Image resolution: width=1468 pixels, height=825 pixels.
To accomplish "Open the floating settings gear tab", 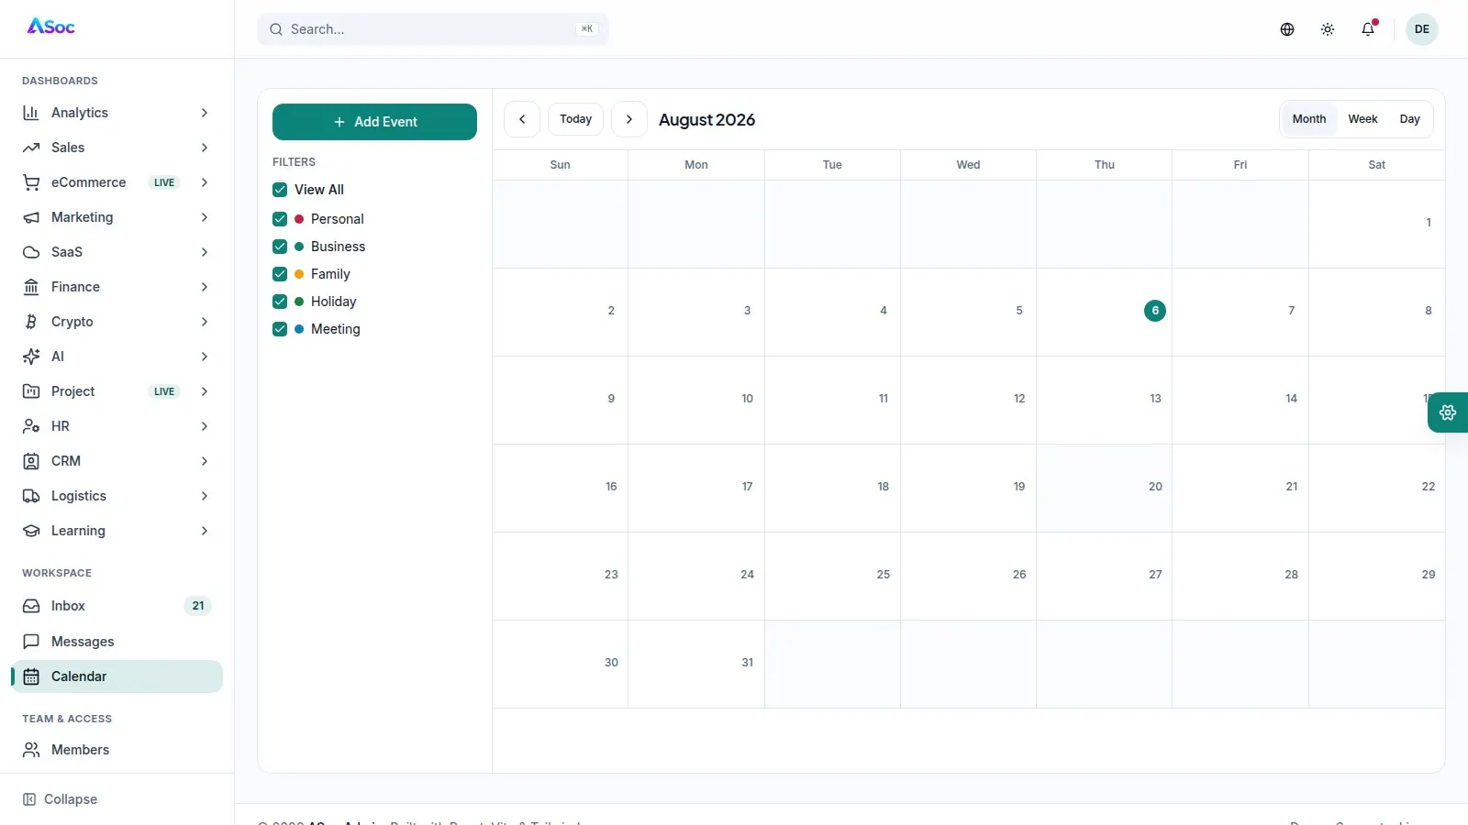I will 1448,412.
